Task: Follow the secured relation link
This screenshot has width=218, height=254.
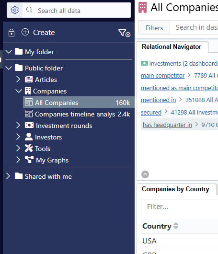Action: point(151,113)
